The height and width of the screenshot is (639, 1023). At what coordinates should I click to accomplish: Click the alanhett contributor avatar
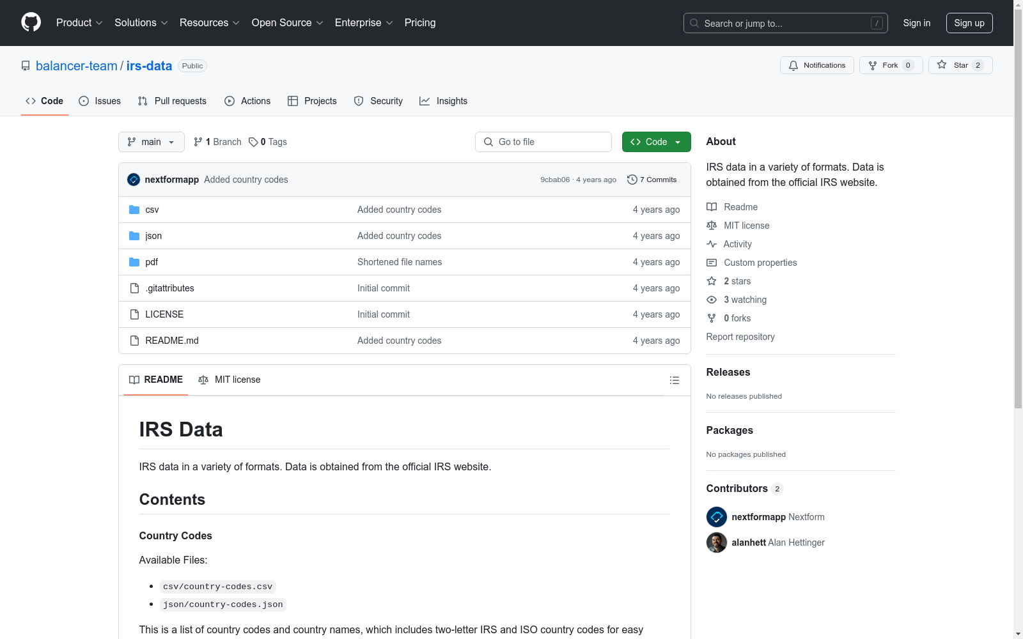coord(717,543)
